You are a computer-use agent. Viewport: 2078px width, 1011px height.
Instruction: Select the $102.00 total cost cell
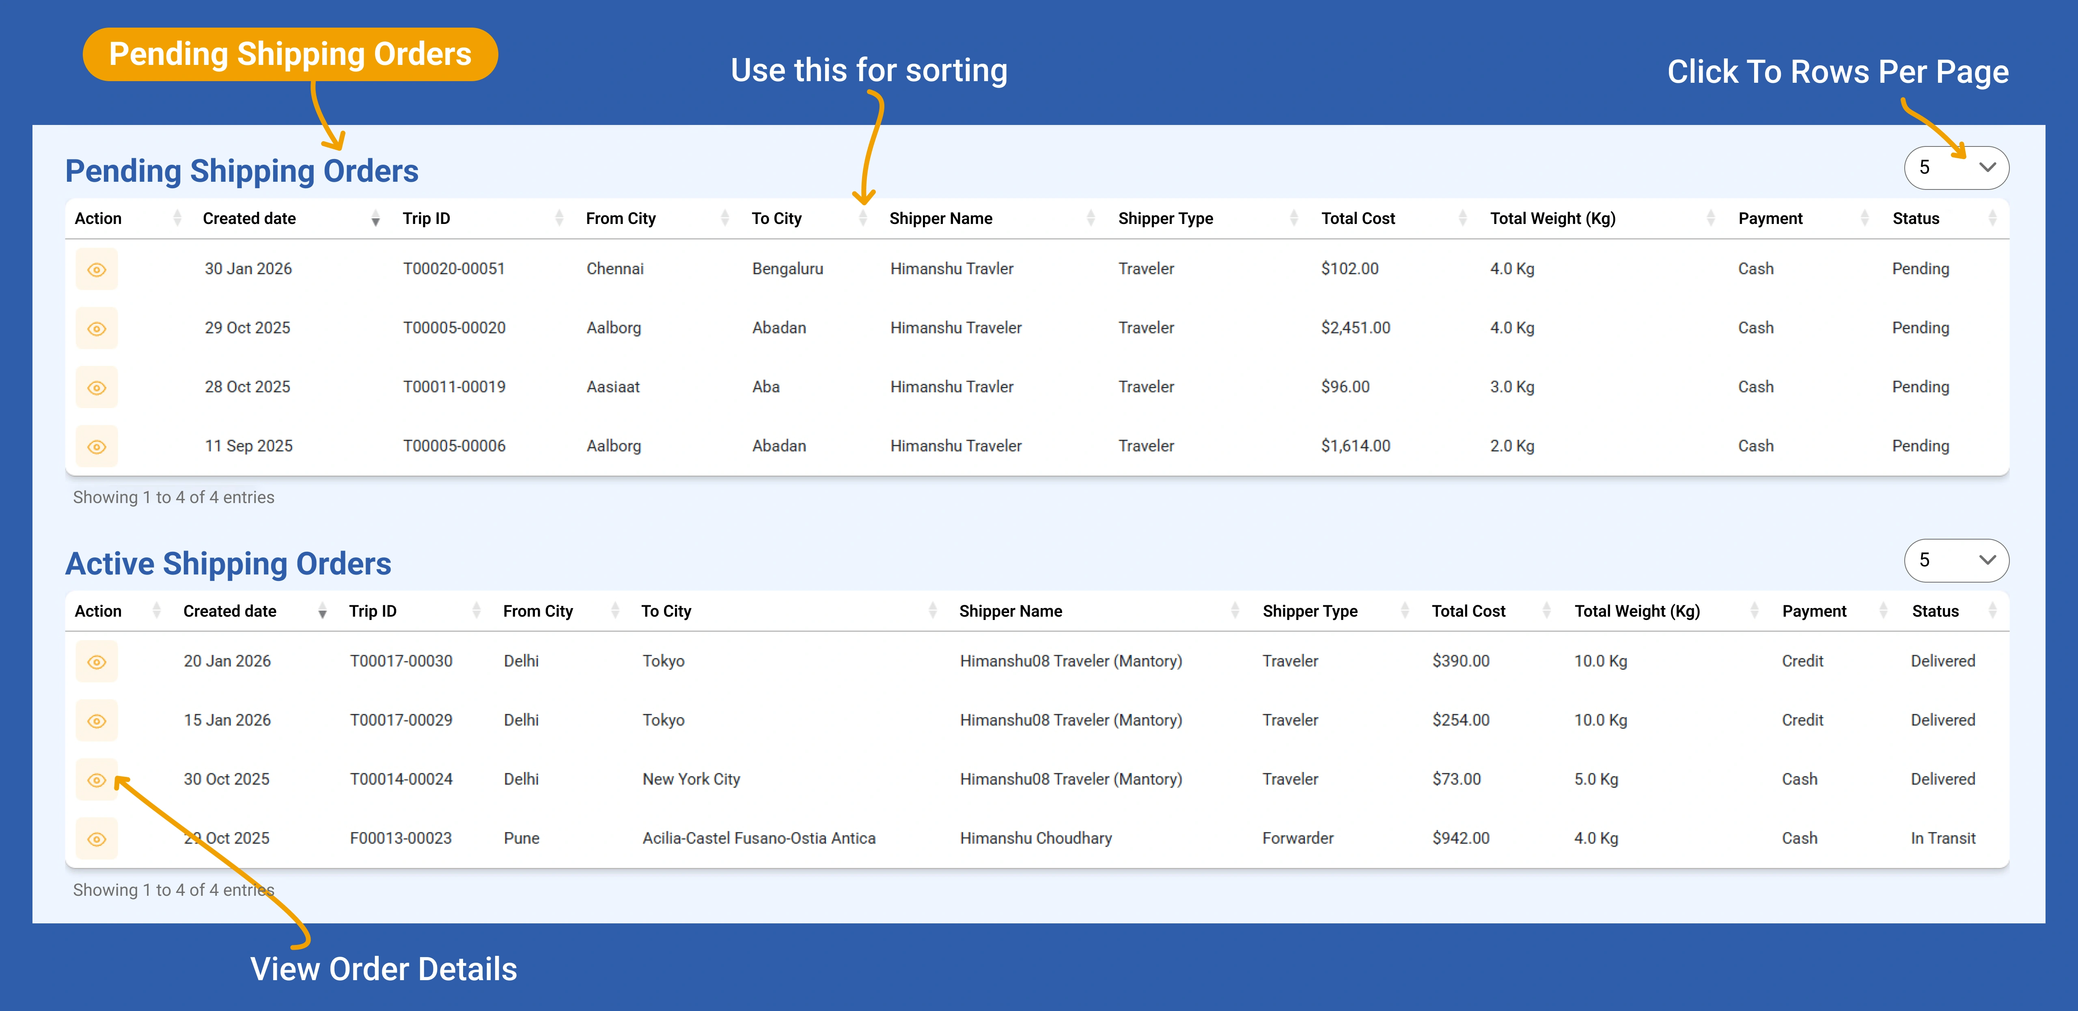click(1349, 269)
